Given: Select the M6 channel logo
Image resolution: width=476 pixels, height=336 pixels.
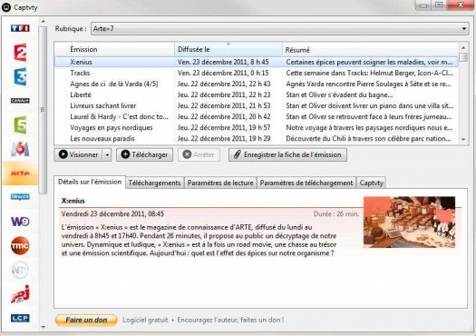Looking at the screenshot, I should pyautogui.click(x=20, y=149).
